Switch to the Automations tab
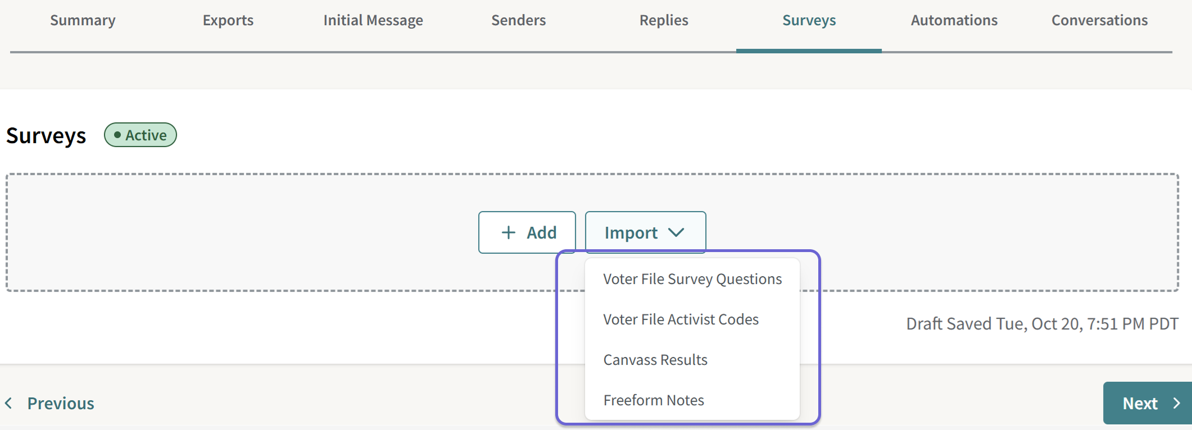 coord(954,21)
